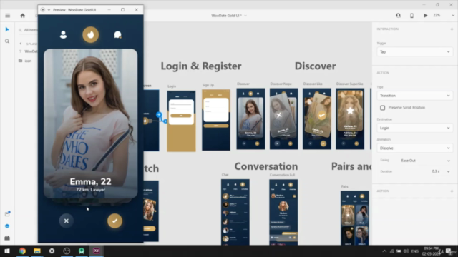Go to the Home screen icon
Screen dimensions: 458x257
22,16
